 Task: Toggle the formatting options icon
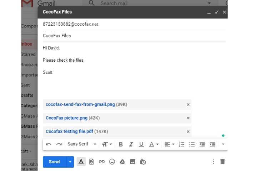pos(81,162)
